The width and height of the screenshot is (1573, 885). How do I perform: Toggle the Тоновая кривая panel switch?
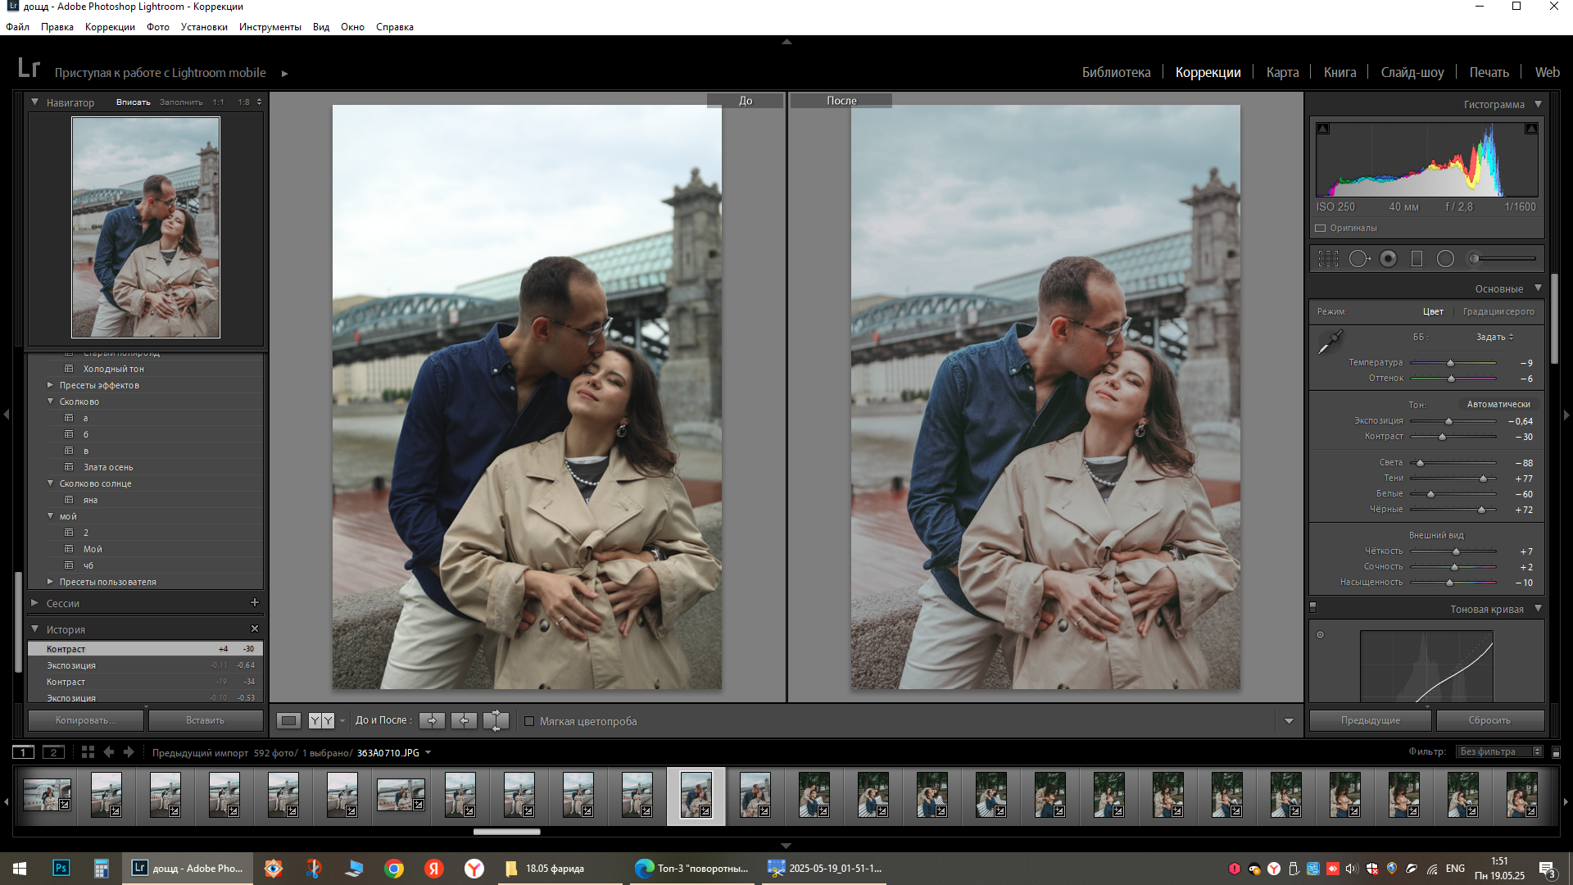pyautogui.click(x=1313, y=608)
